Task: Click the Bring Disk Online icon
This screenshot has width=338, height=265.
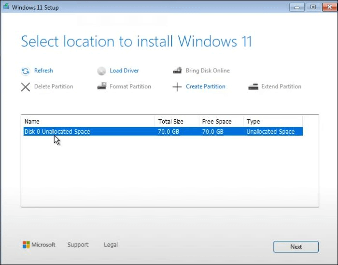Action: [x=177, y=71]
